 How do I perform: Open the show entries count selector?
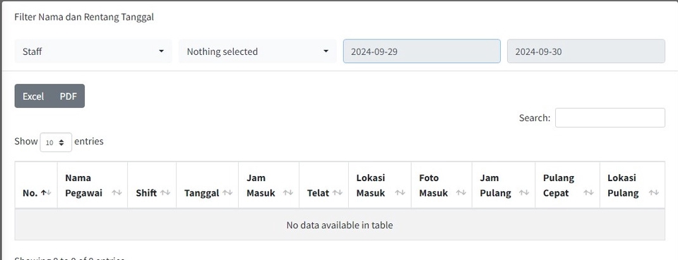pyautogui.click(x=56, y=142)
